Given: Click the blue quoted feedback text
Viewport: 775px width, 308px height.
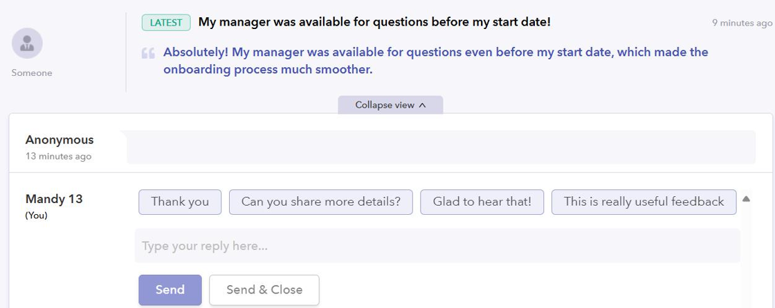Looking at the screenshot, I should 435,61.
